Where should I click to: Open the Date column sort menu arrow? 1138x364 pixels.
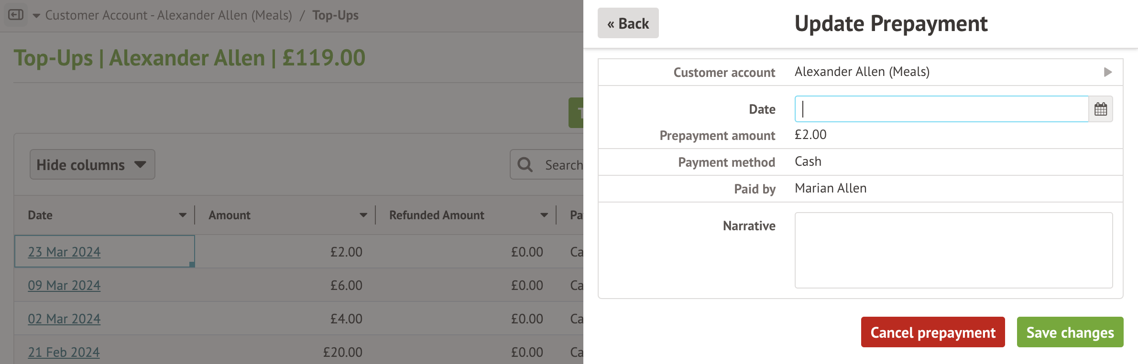[182, 215]
